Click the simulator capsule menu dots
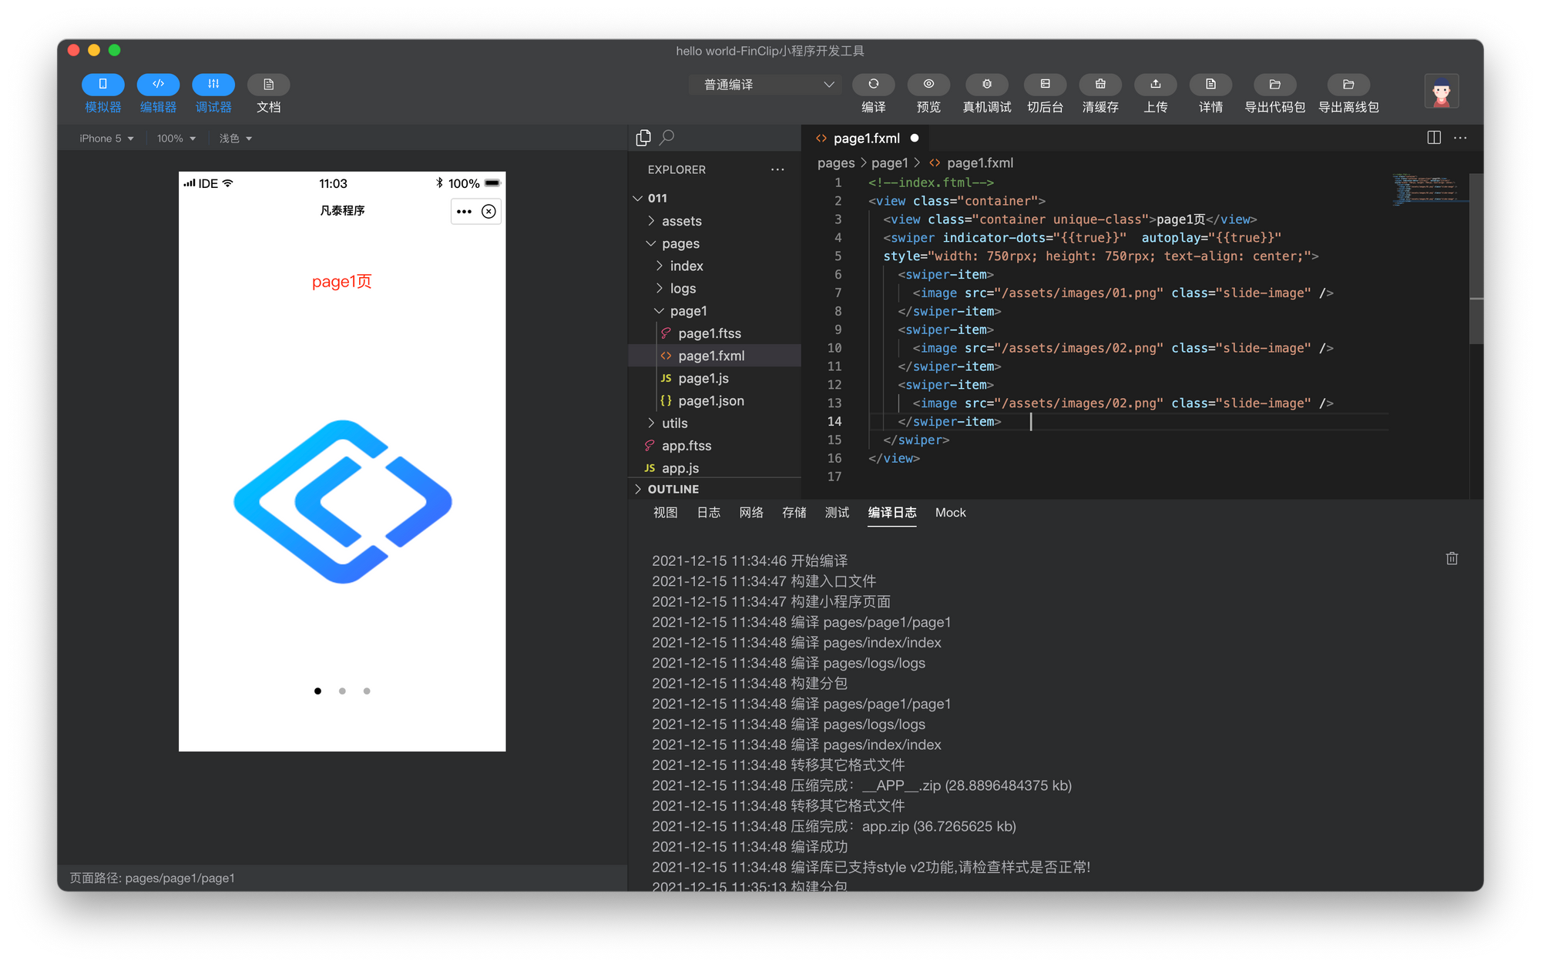 coord(464,211)
